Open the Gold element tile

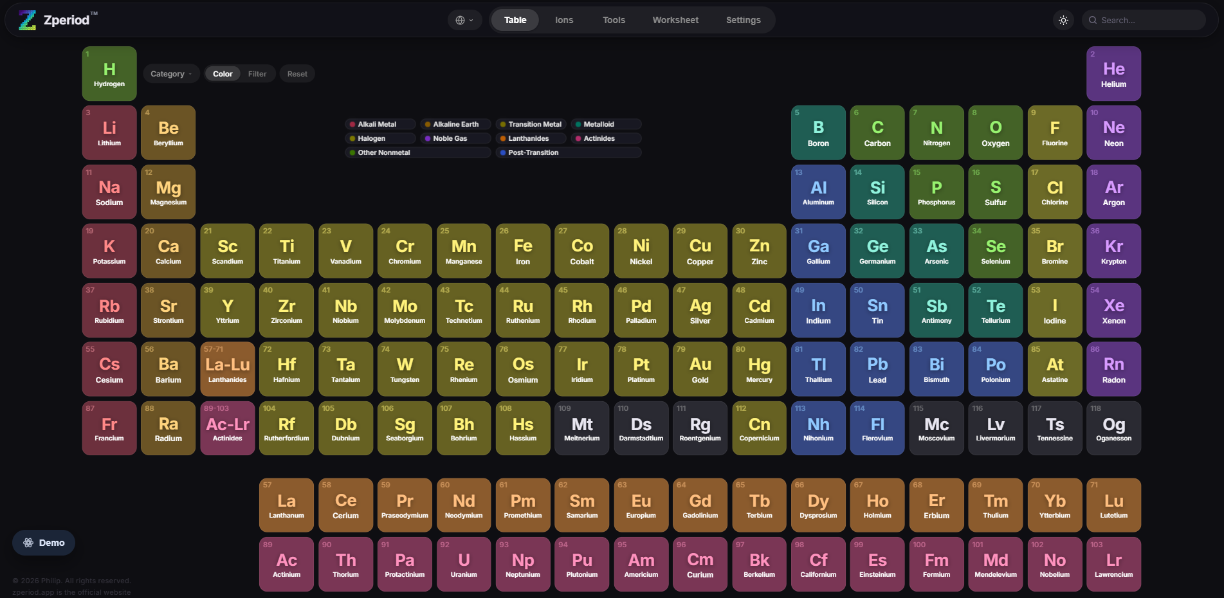[x=700, y=369]
